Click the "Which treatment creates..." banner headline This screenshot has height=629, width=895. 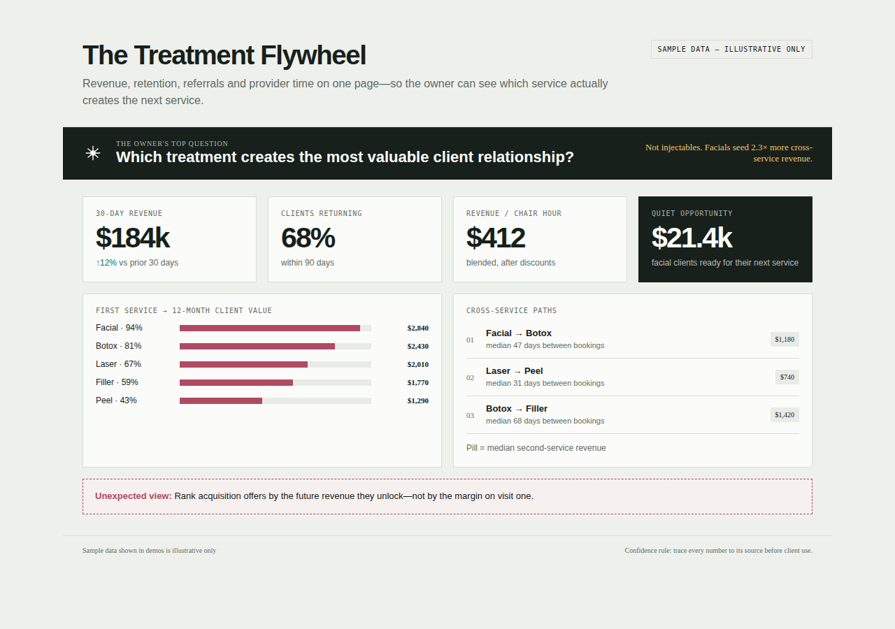[x=345, y=157]
